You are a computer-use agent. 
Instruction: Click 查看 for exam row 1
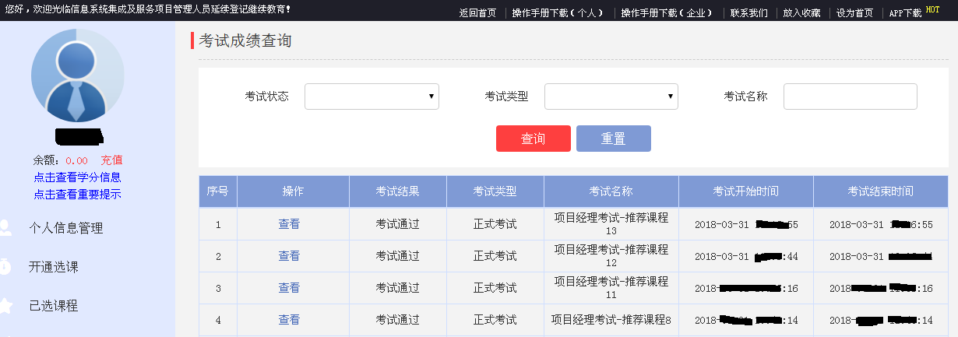(289, 224)
